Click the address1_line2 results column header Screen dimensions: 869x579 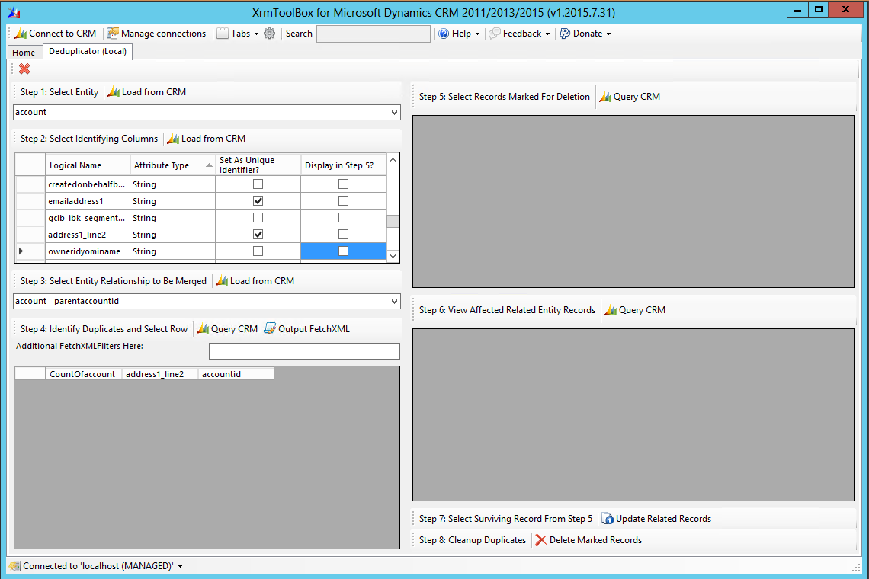click(159, 374)
